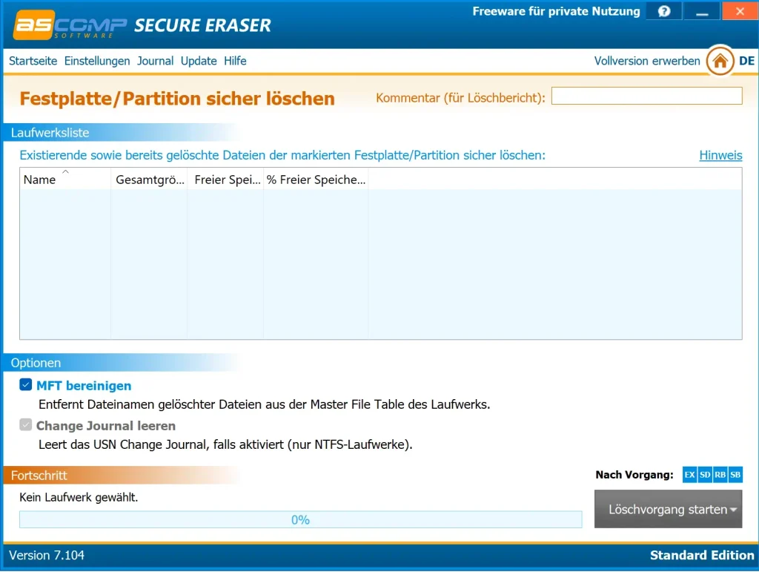
Task: Click the Standard Edition label
Action: (x=702, y=555)
